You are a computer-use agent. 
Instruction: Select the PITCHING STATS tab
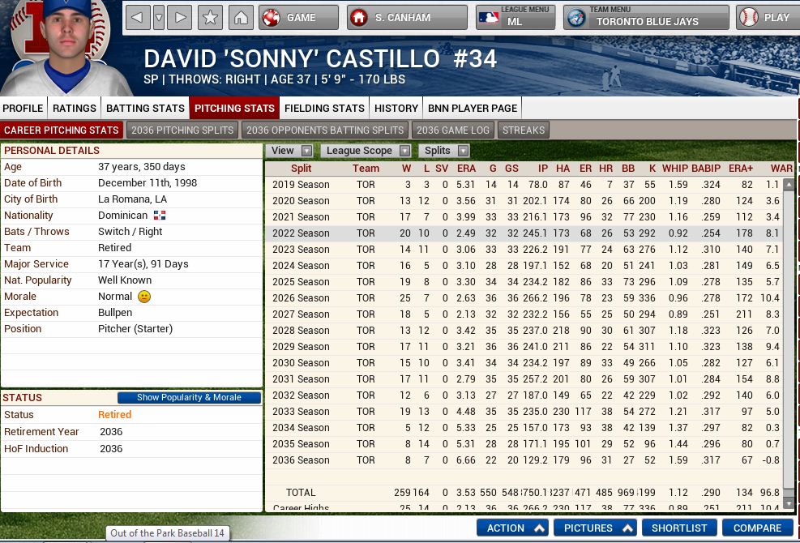click(x=235, y=108)
